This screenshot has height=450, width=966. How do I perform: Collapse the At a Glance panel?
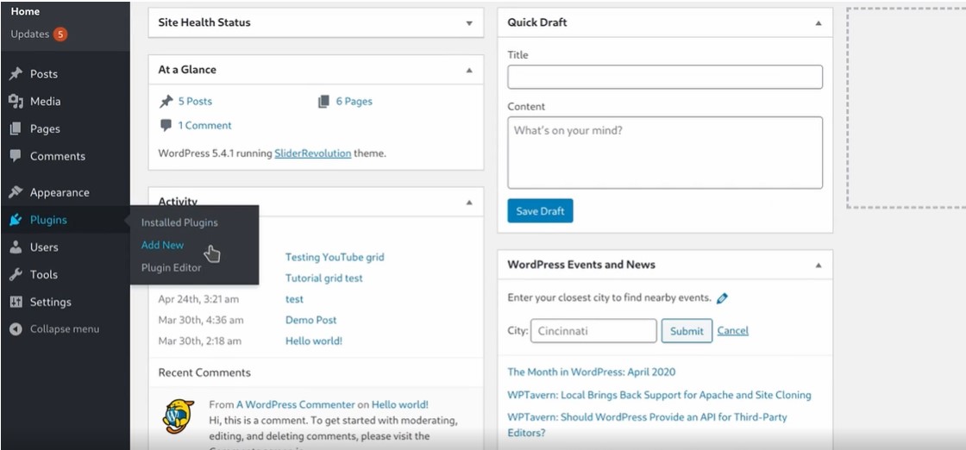click(469, 70)
